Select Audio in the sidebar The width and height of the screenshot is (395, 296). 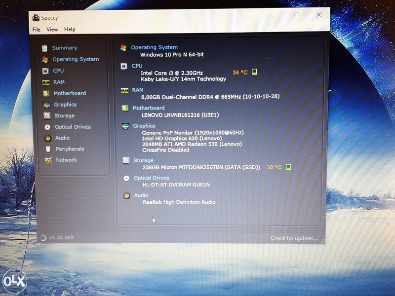click(x=63, y=138)
